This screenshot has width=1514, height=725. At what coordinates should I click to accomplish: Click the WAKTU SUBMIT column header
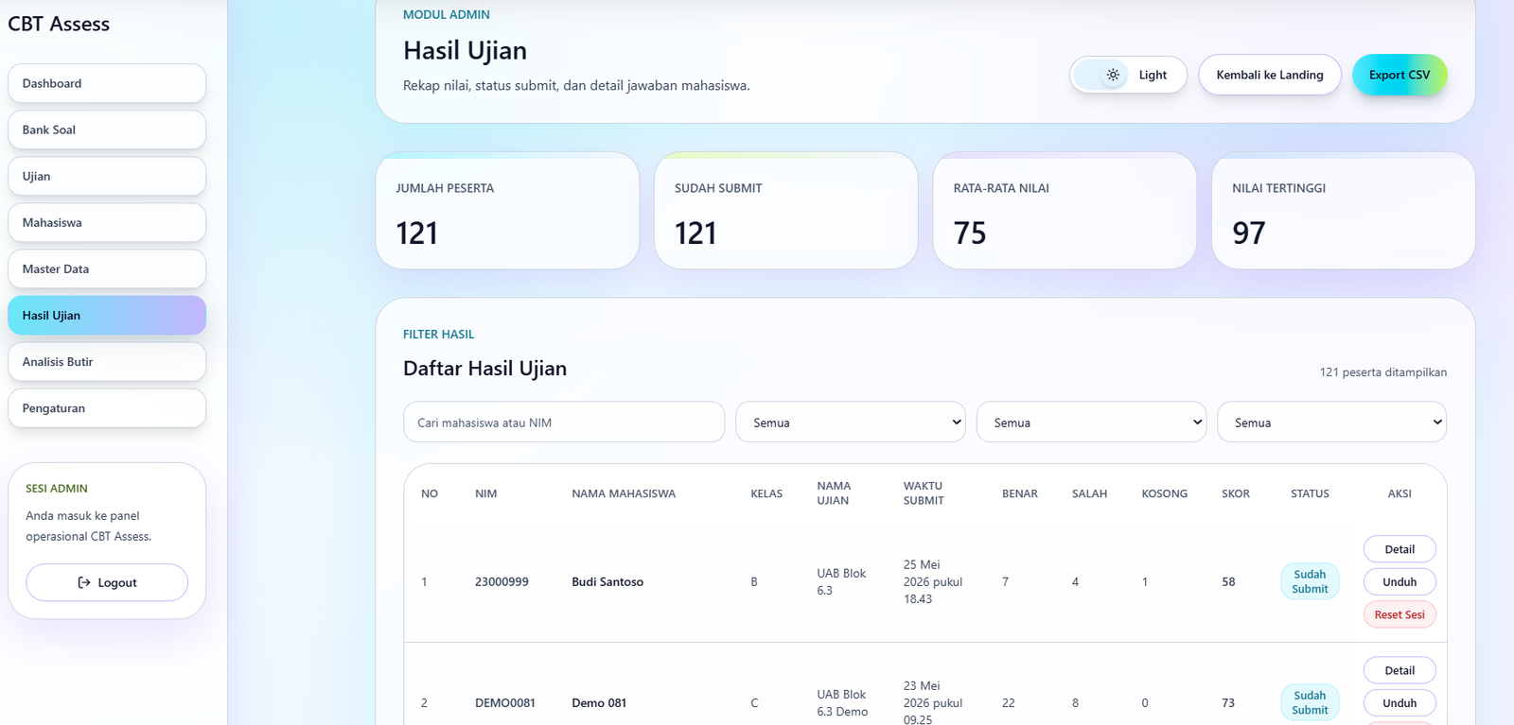coord(924,493)
